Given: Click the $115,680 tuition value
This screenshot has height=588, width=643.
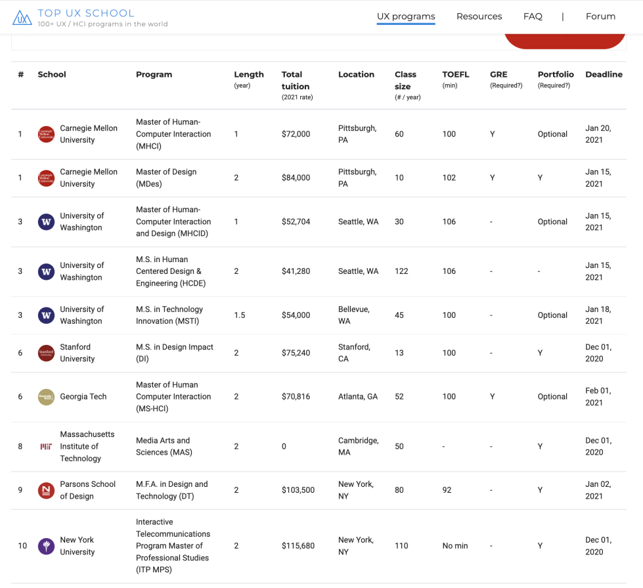Looking at the screenshot, I should coord(298,546).
